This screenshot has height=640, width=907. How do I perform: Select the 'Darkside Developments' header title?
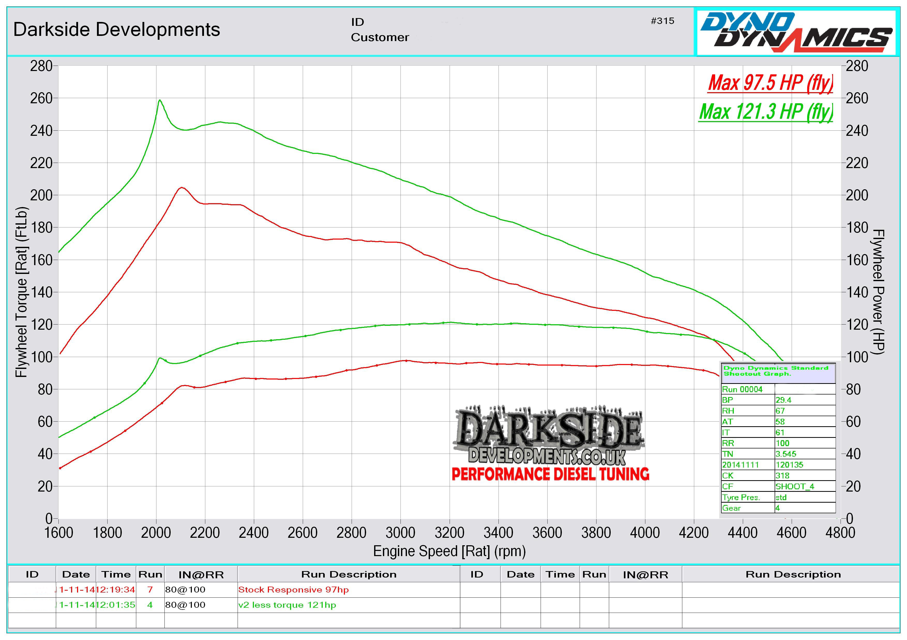[117, 30]
